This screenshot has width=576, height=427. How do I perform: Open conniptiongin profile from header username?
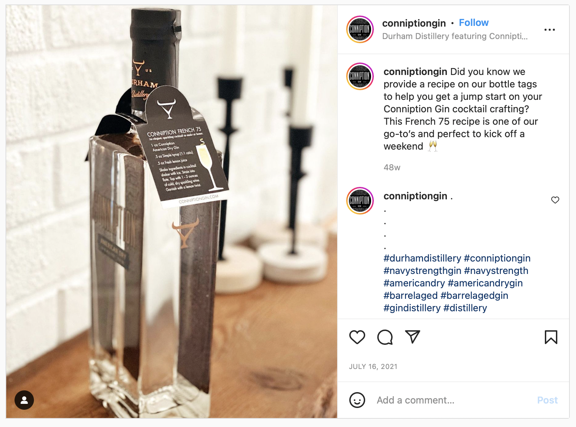pyautogui.click(x=414, y=23)
